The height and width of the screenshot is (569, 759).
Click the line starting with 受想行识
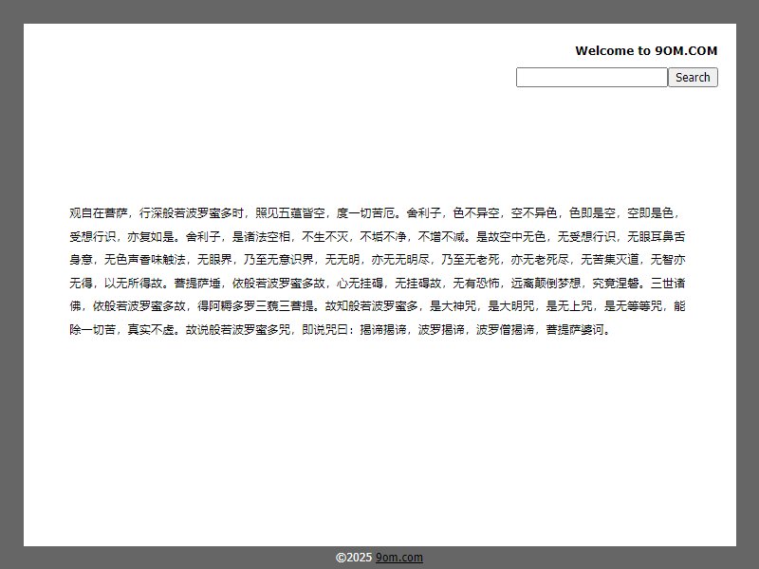[x=377, y=236]
